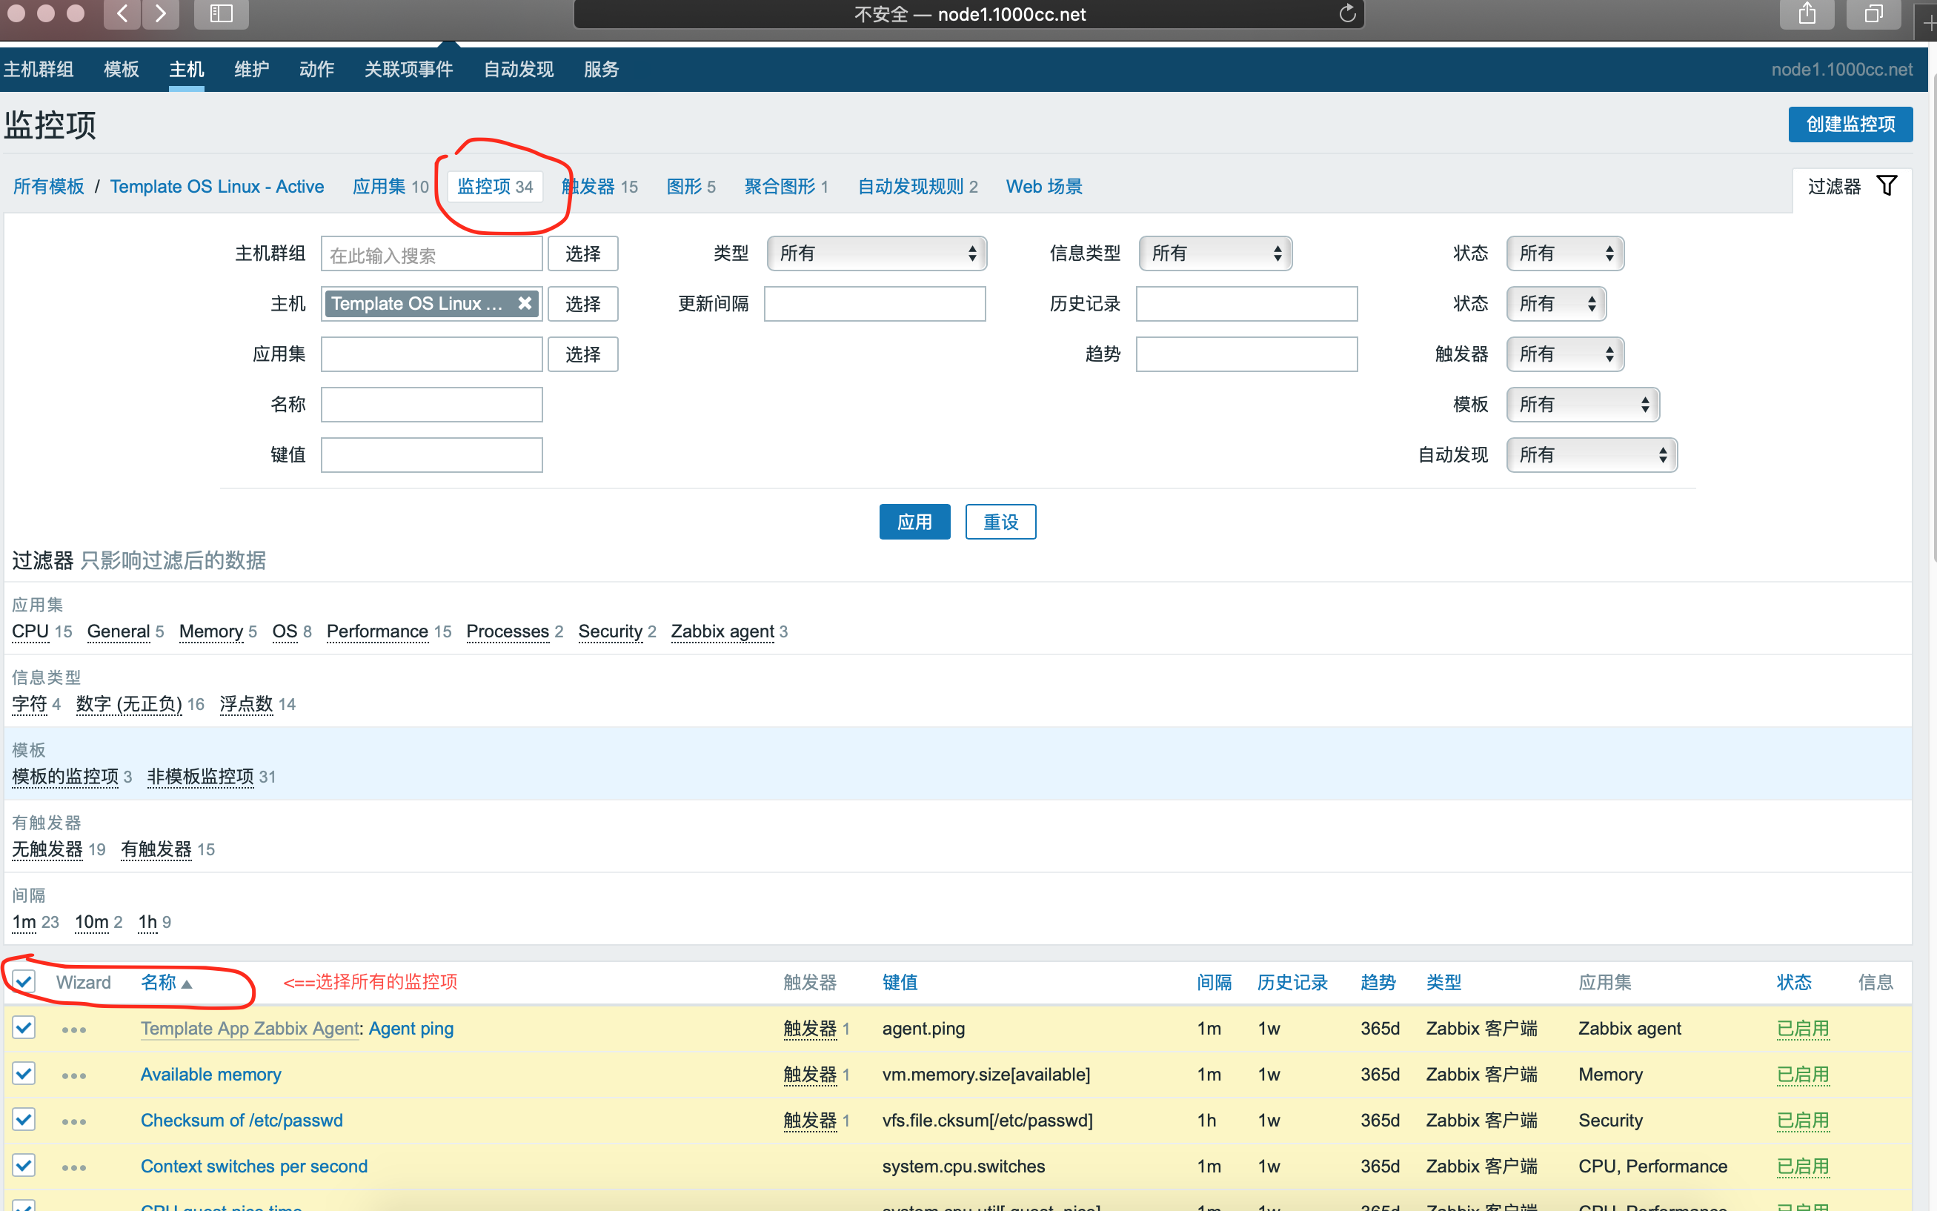Uncheck the Checksum of /etc/passwd row
The height and width of the screenshot is (1211, 1937).
point(24,1120)
